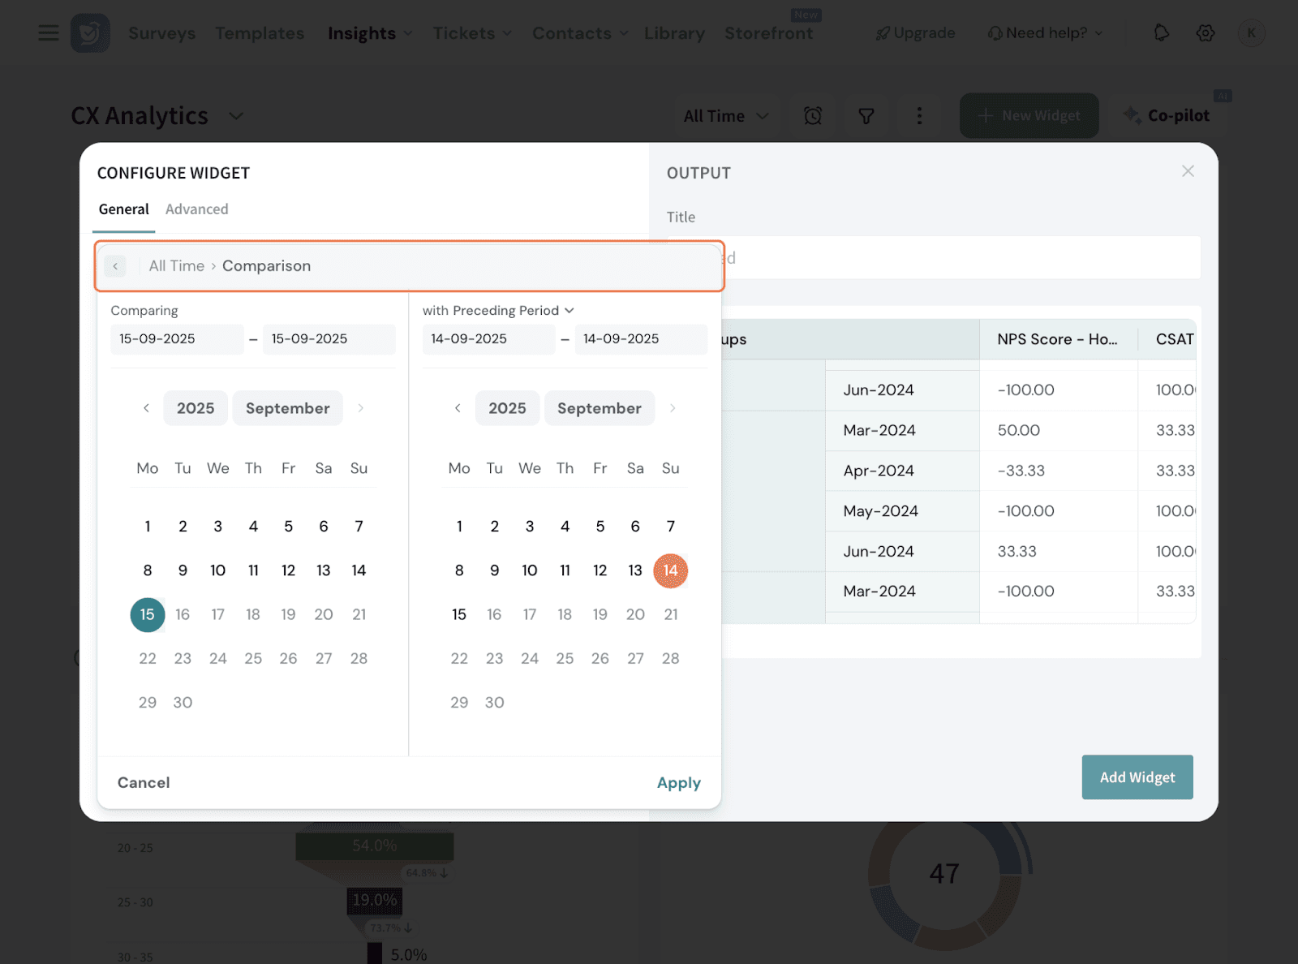
Task: Expand the 'with Preceding Period' dropdown
Action: tap(498, 311)
